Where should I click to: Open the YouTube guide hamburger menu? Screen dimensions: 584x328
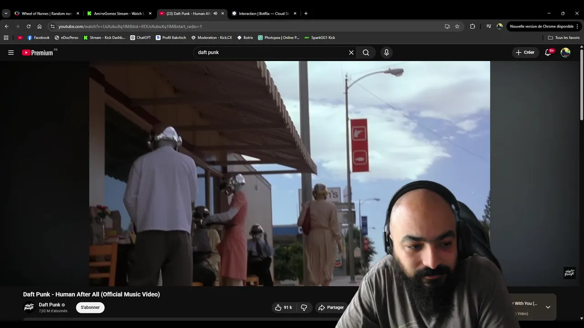click(11, 52)
